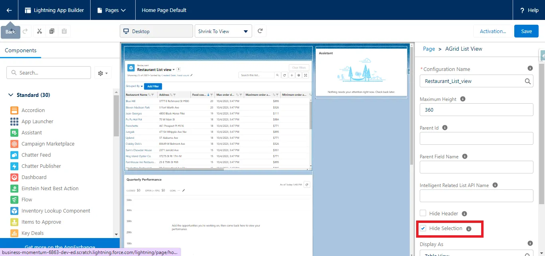Click the pin icon beside Restaurant List view

click(x=179, y=69)
